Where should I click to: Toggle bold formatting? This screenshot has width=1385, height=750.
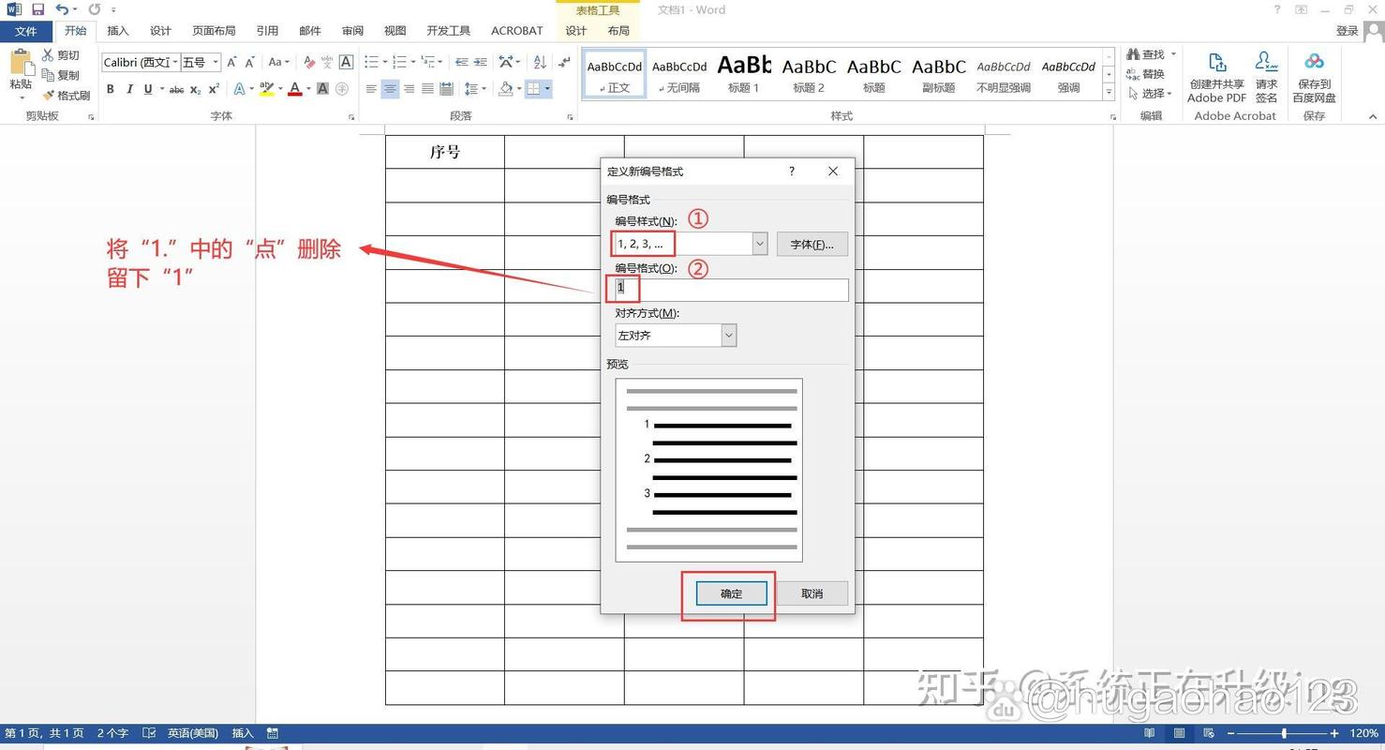110,89
